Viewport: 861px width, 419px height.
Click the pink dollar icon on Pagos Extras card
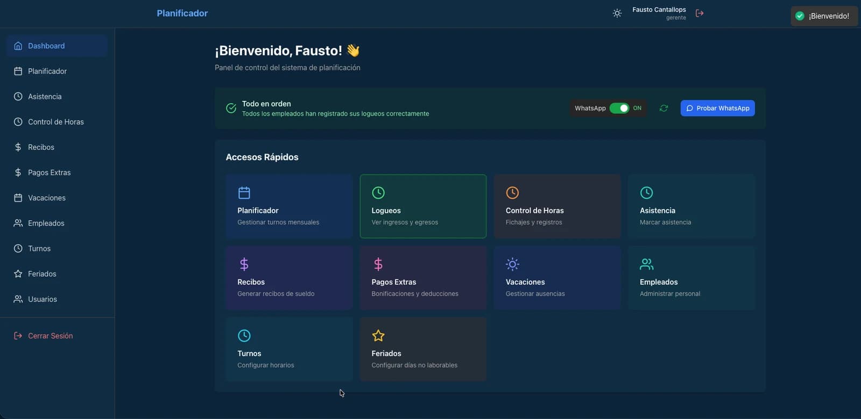point(378,264)
